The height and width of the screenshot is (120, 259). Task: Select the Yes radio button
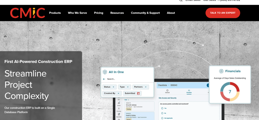162,108
